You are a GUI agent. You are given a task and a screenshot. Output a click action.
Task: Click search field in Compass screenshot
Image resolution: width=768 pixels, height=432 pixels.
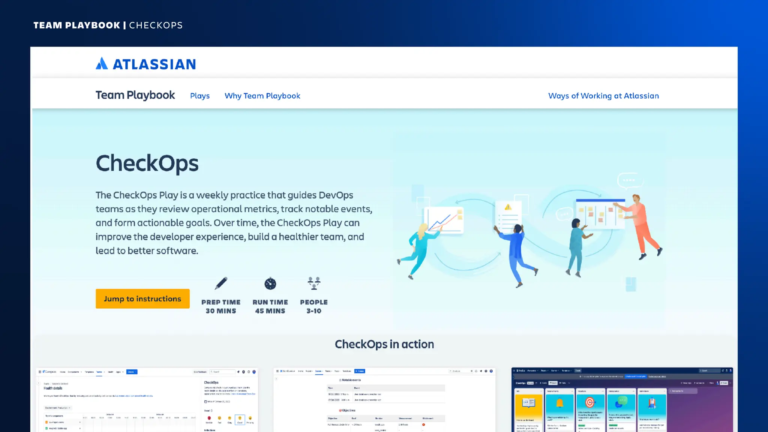point(222,372)
